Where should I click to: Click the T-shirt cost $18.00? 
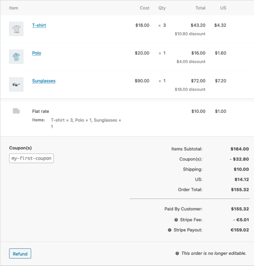[x=142, y=25]
